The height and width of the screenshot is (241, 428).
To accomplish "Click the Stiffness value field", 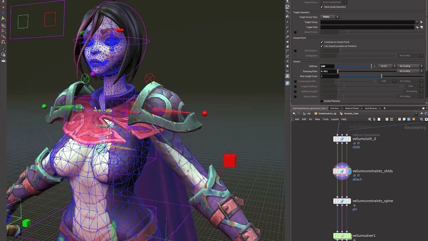I will coord(327,66).
